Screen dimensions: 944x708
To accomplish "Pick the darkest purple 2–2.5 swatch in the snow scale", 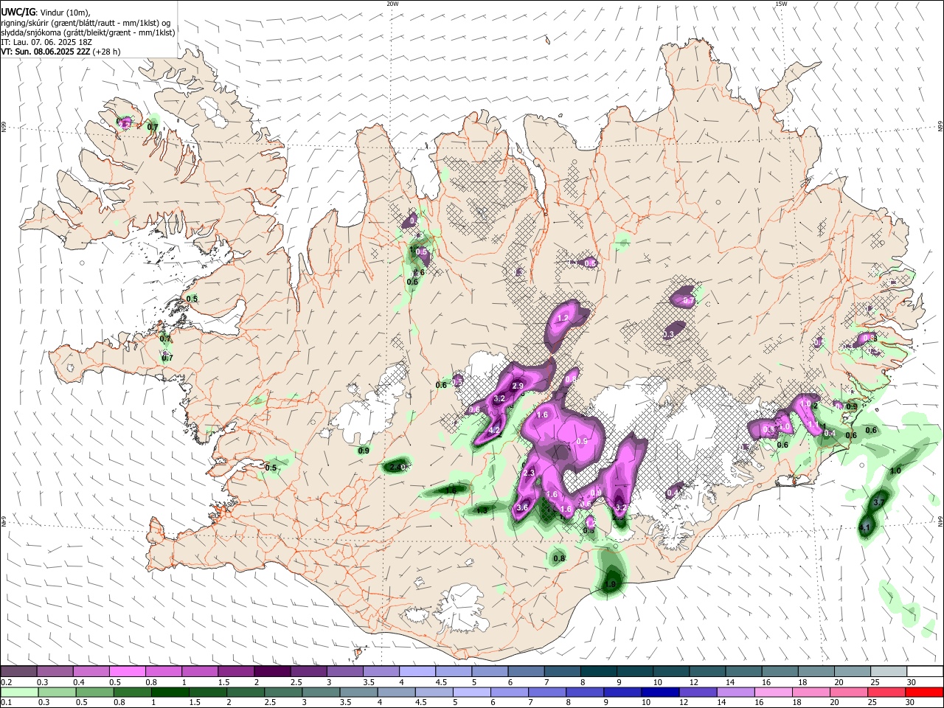I will click(x=271, y=671).
